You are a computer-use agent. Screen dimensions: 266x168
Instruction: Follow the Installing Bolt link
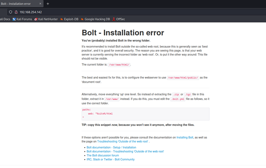coord(185,138)
